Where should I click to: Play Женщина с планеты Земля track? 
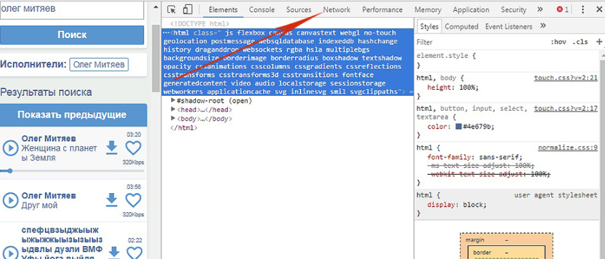10,148
